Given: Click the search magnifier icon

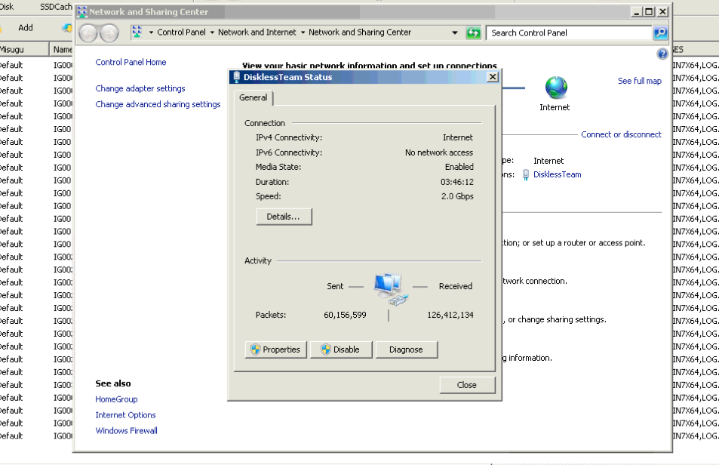Looking at the screenshot, I should [x=660, y=32].
